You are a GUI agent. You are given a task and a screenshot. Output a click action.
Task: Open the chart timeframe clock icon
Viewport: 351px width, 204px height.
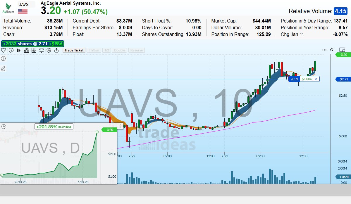[x=11, y=50]
